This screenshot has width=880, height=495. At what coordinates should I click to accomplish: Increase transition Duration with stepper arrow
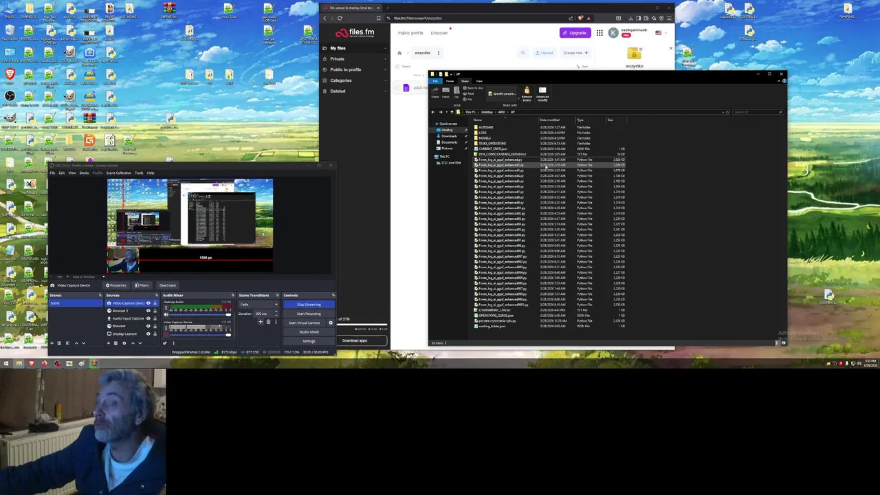(x=276, y=311)
